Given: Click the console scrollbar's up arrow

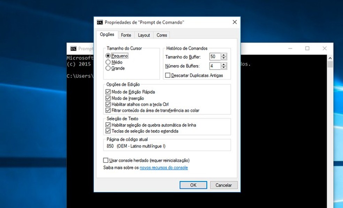Looking at the screenshot, I should tap(330, 58).
